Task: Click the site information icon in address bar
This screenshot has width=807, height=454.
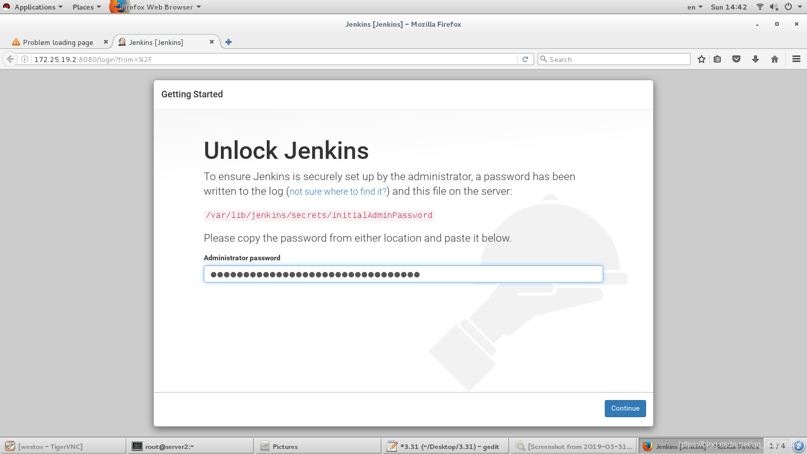Action: 25,59
